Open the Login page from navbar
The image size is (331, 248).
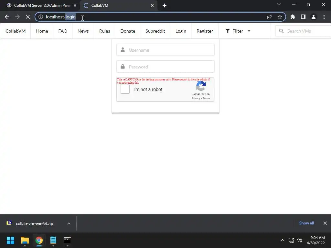(181, 31)
